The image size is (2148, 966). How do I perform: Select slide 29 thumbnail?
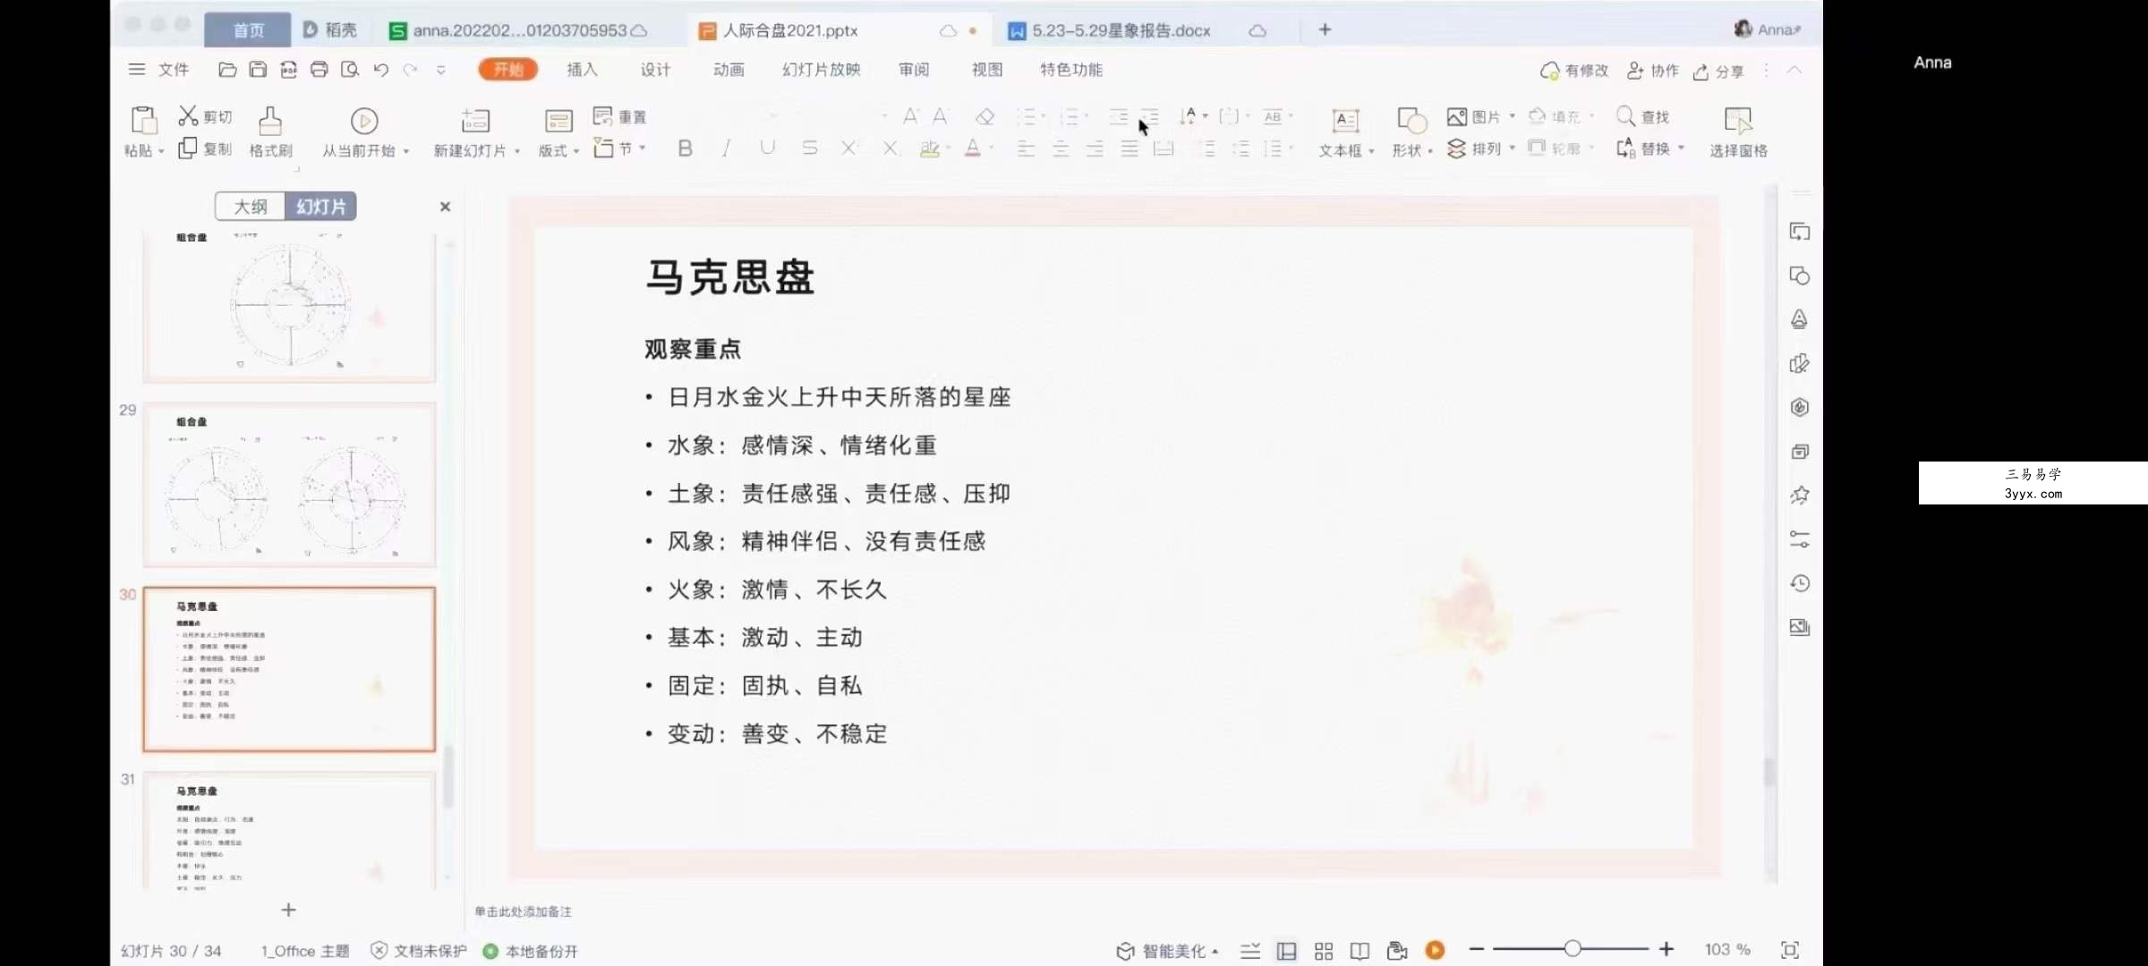289,484
